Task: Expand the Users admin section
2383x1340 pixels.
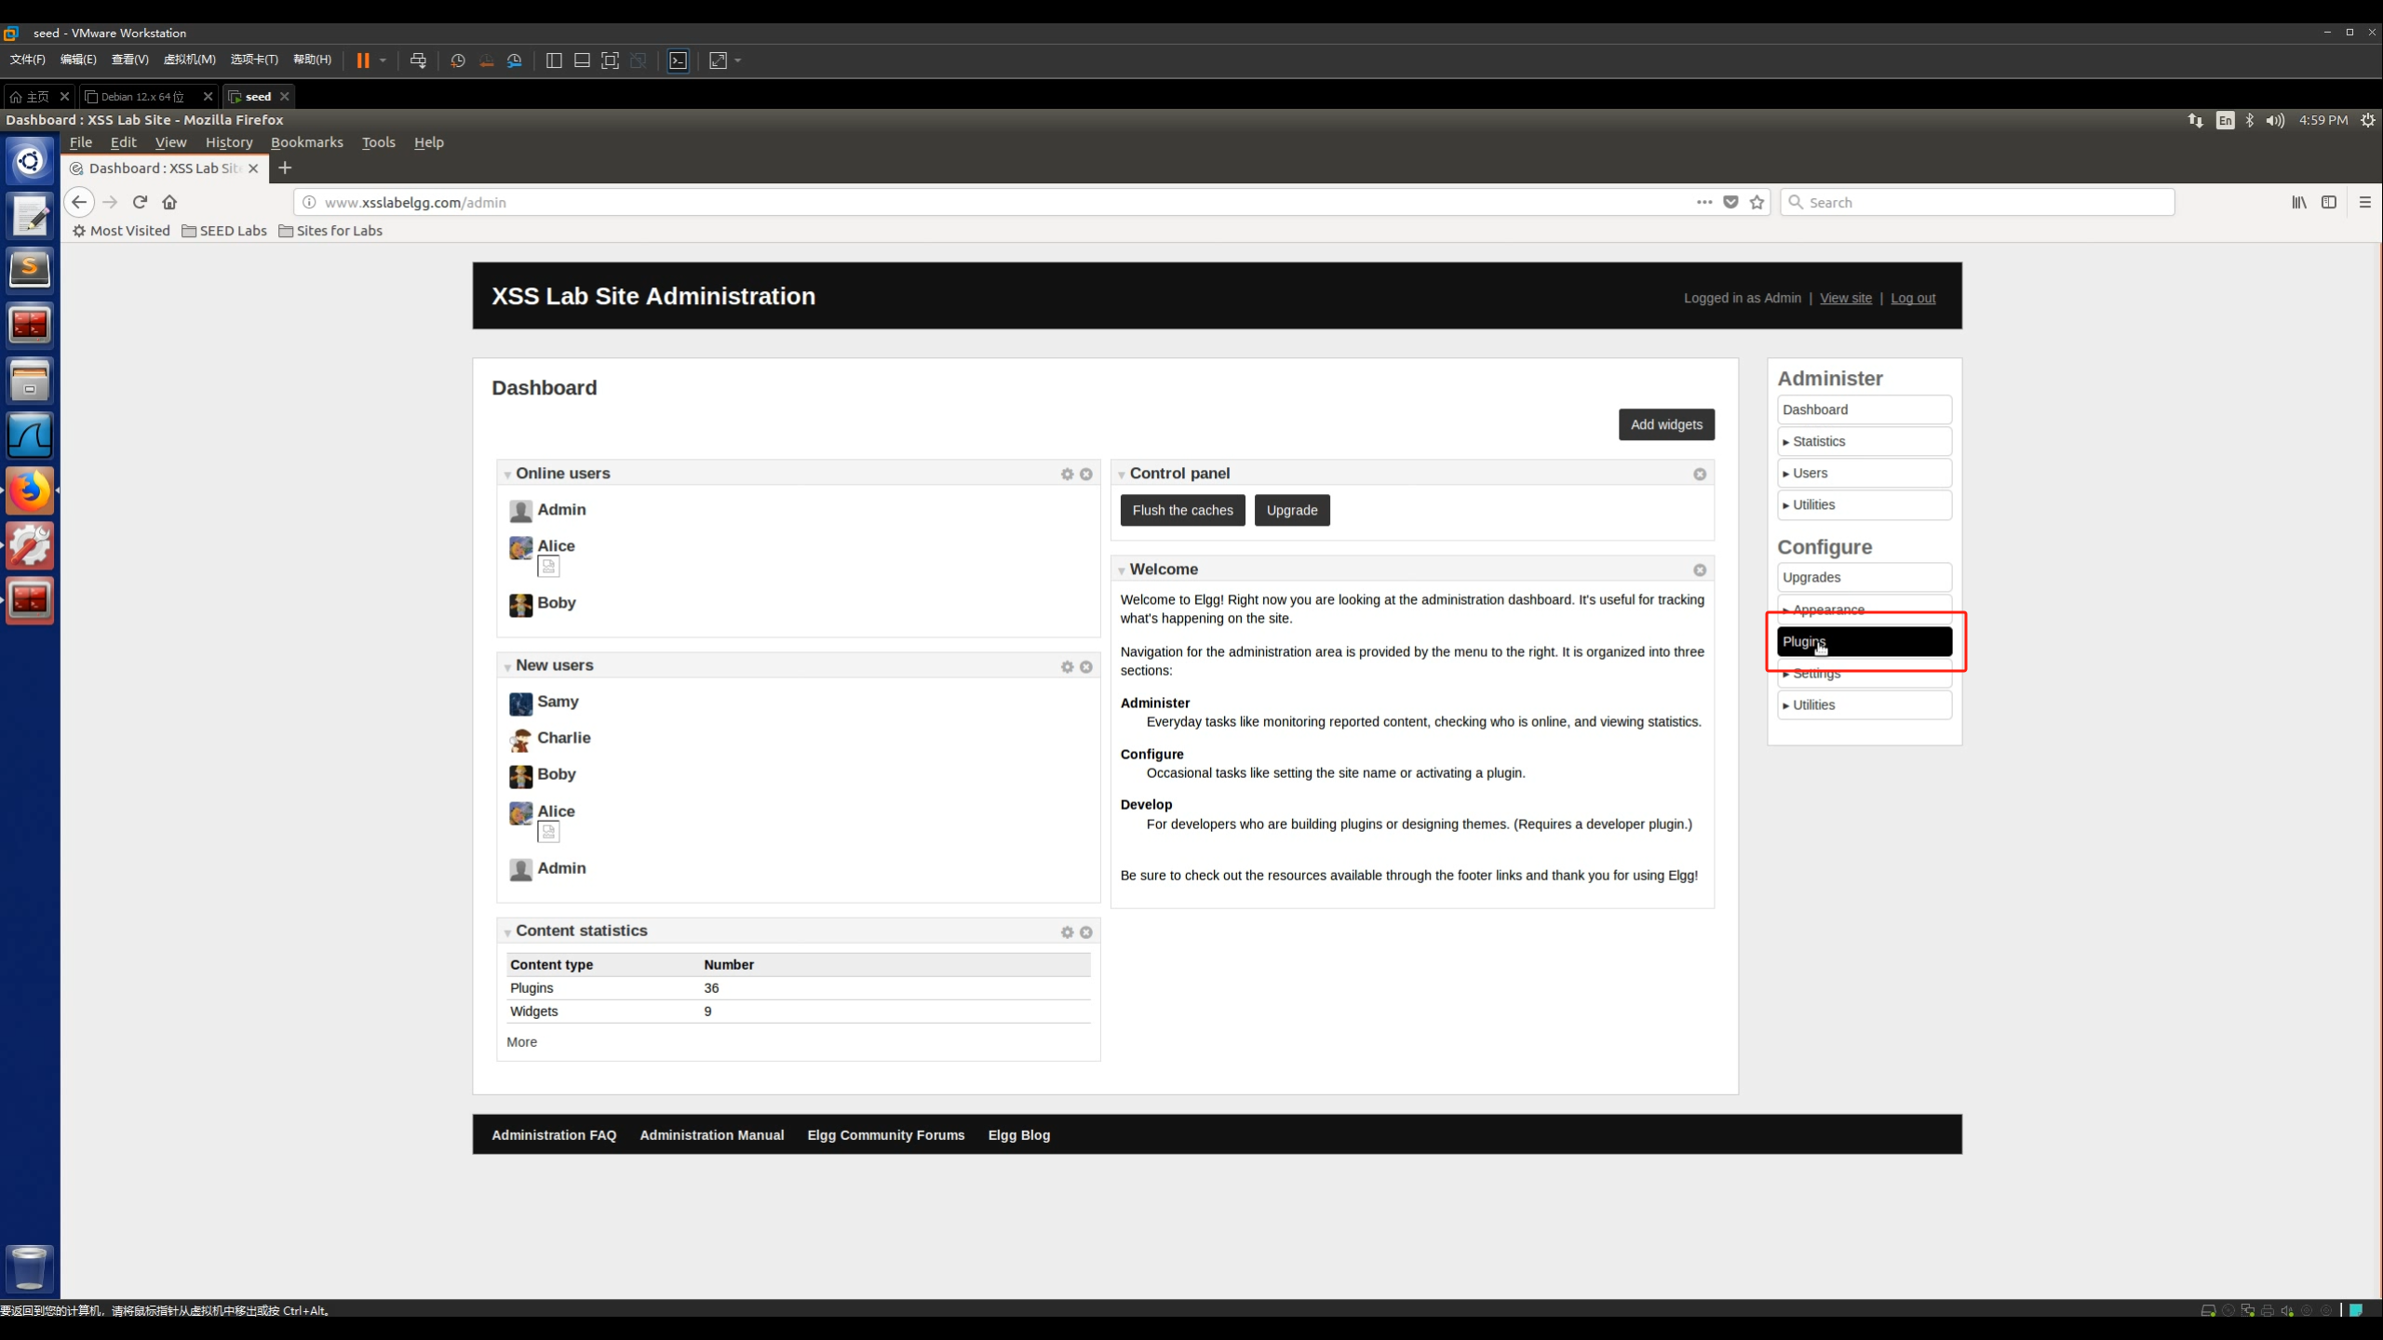Action: [x=1810, y=474]
